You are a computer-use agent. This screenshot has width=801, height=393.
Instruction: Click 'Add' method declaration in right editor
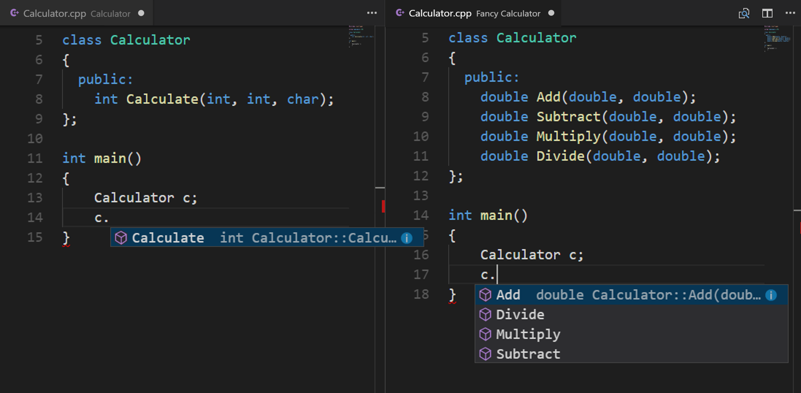coord(548,97)
